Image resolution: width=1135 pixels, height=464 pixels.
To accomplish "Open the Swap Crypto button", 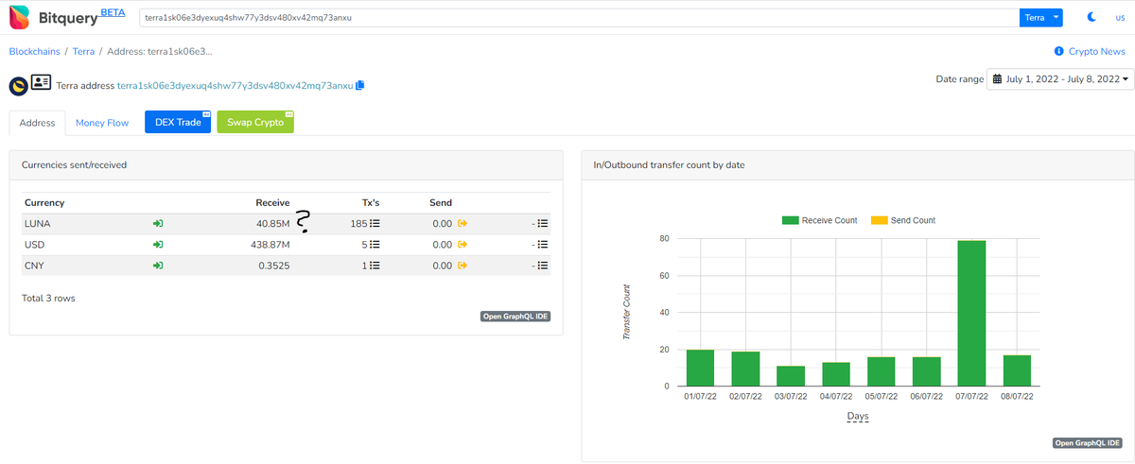I will (255, 122).
